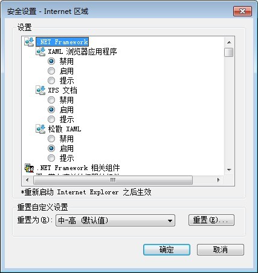The width and height of the screenshot is (258, 273).
Task: Set 松散 XAML to 禁用
Action: click(x=51, y=139)
